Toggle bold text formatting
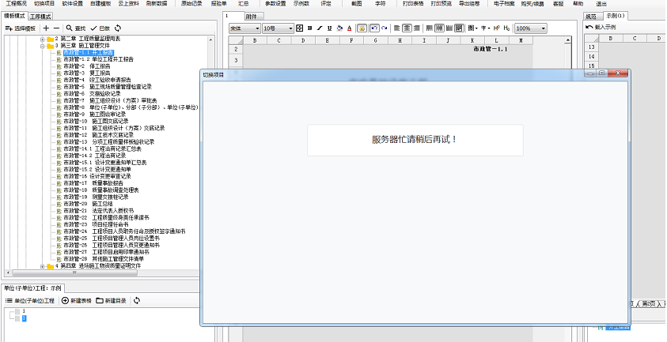667x342 pixels. [309, 28]
